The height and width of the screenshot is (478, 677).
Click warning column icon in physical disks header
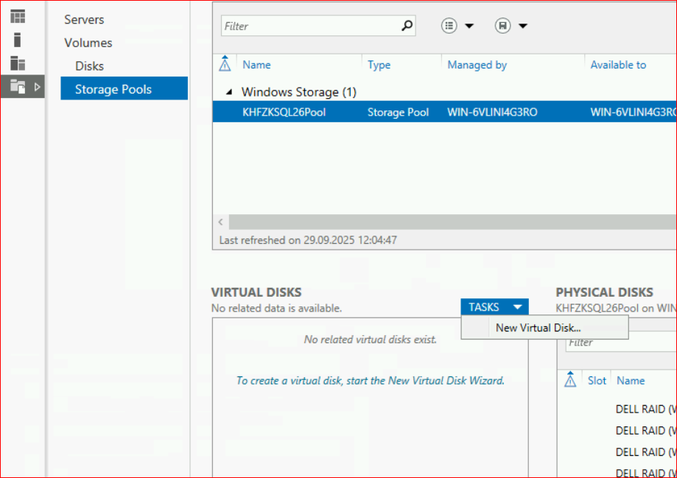click(569, 381)
